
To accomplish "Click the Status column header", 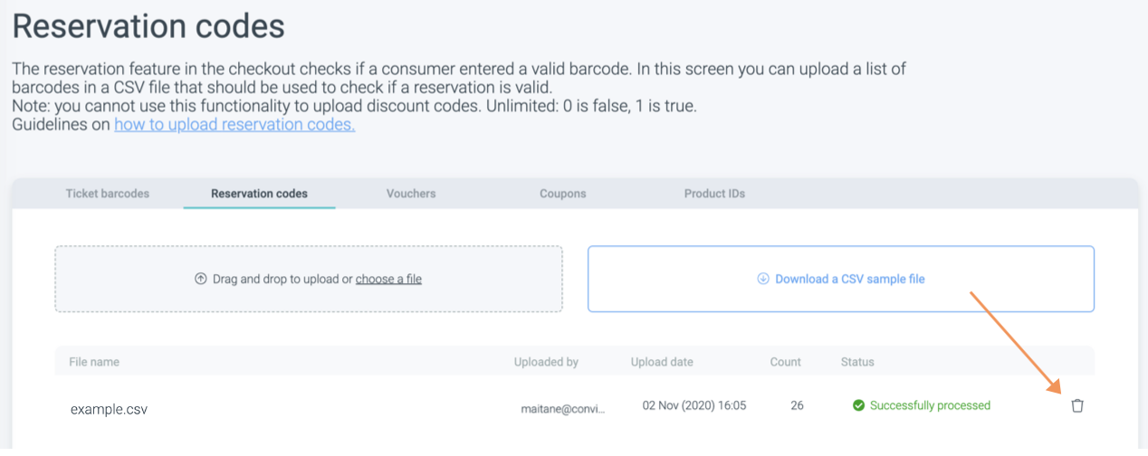I will click(x=857, y=362).
